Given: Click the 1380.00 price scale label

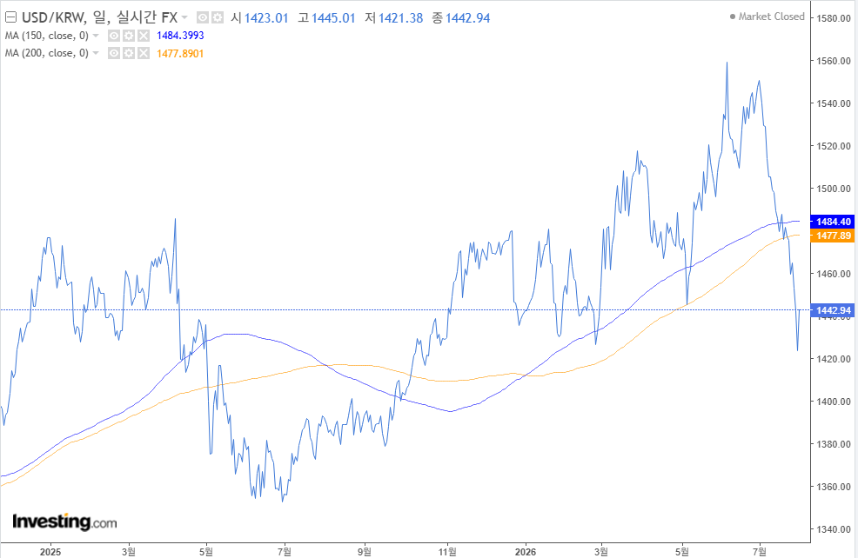Looking at the screenshot, I should coord(834,444).
